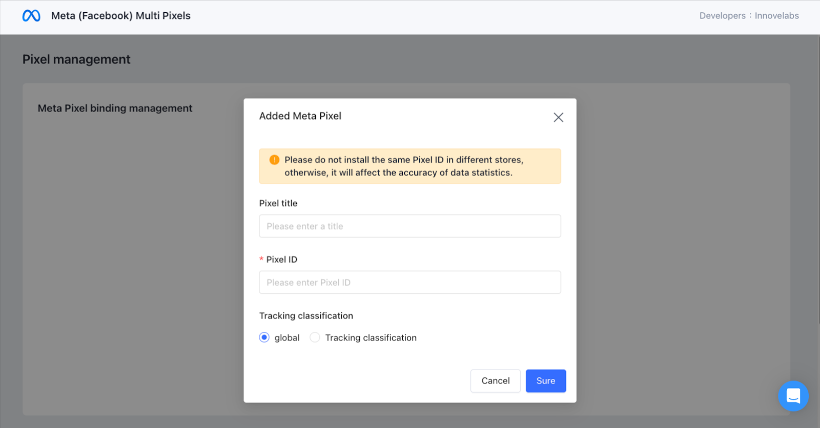
Task: Click the Pixel ID field label
Action: [x=281, y=260]
